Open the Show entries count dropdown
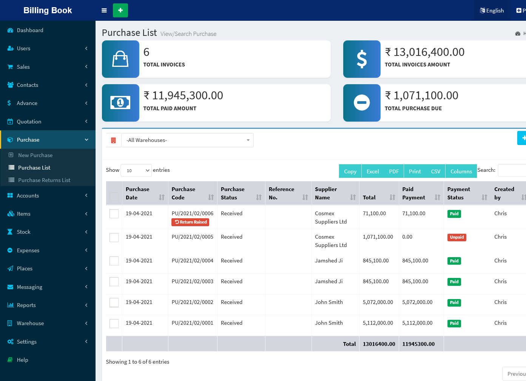Image resolution: width=526 pixels, height=381 pixels. tap(136, 171)
